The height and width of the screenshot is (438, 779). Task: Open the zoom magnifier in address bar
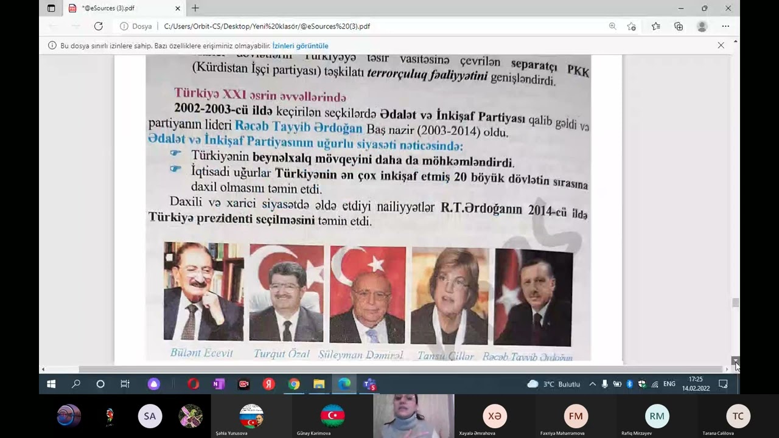point(612,26)
